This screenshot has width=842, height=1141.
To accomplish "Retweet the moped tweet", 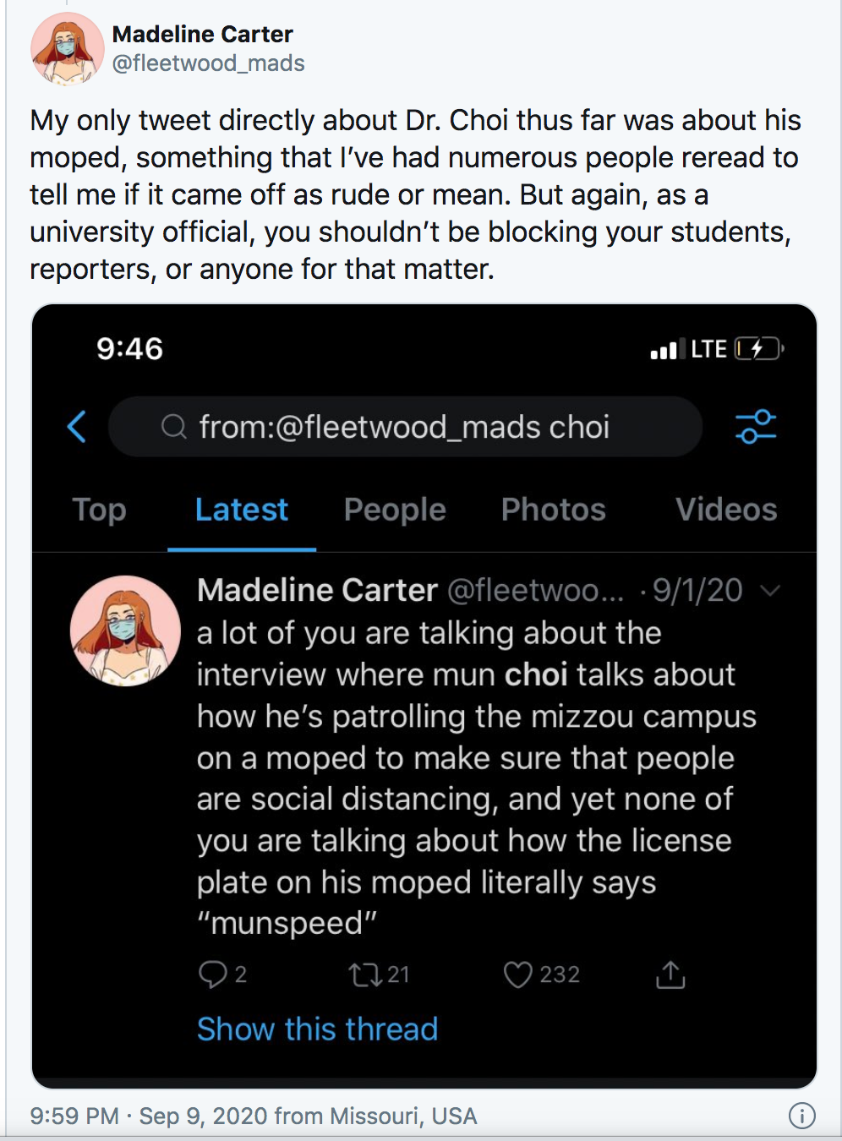I will click(365, 975).
